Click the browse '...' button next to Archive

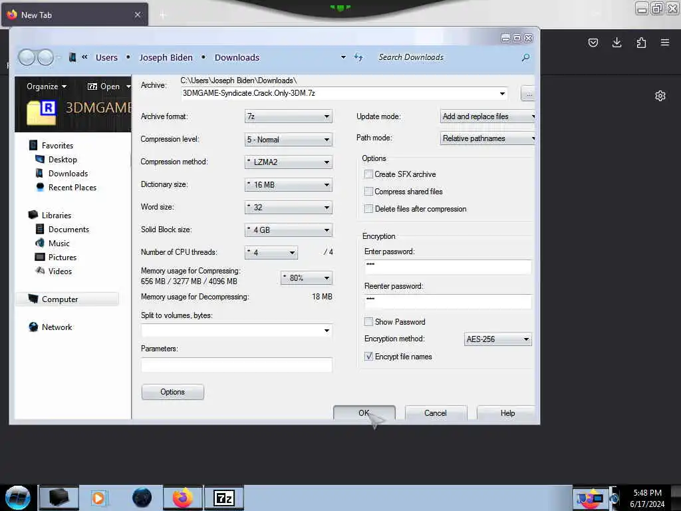pyautogui.click(x=528, y=93)
